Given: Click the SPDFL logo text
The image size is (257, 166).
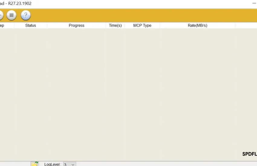Looking at the screenshot, I should pos(249,154).
